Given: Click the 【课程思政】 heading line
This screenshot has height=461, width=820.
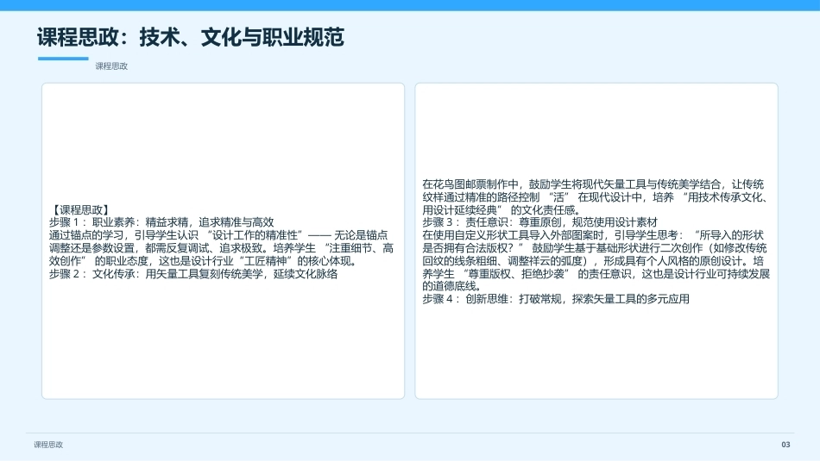Looking at the screenshot, I should pyautogui.click(x=80, y=210).
